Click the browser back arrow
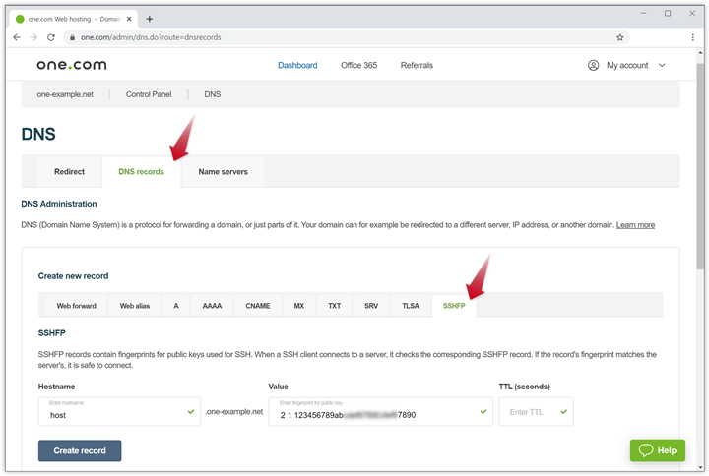The image size is (709, 476). click(x=17, y=37)
